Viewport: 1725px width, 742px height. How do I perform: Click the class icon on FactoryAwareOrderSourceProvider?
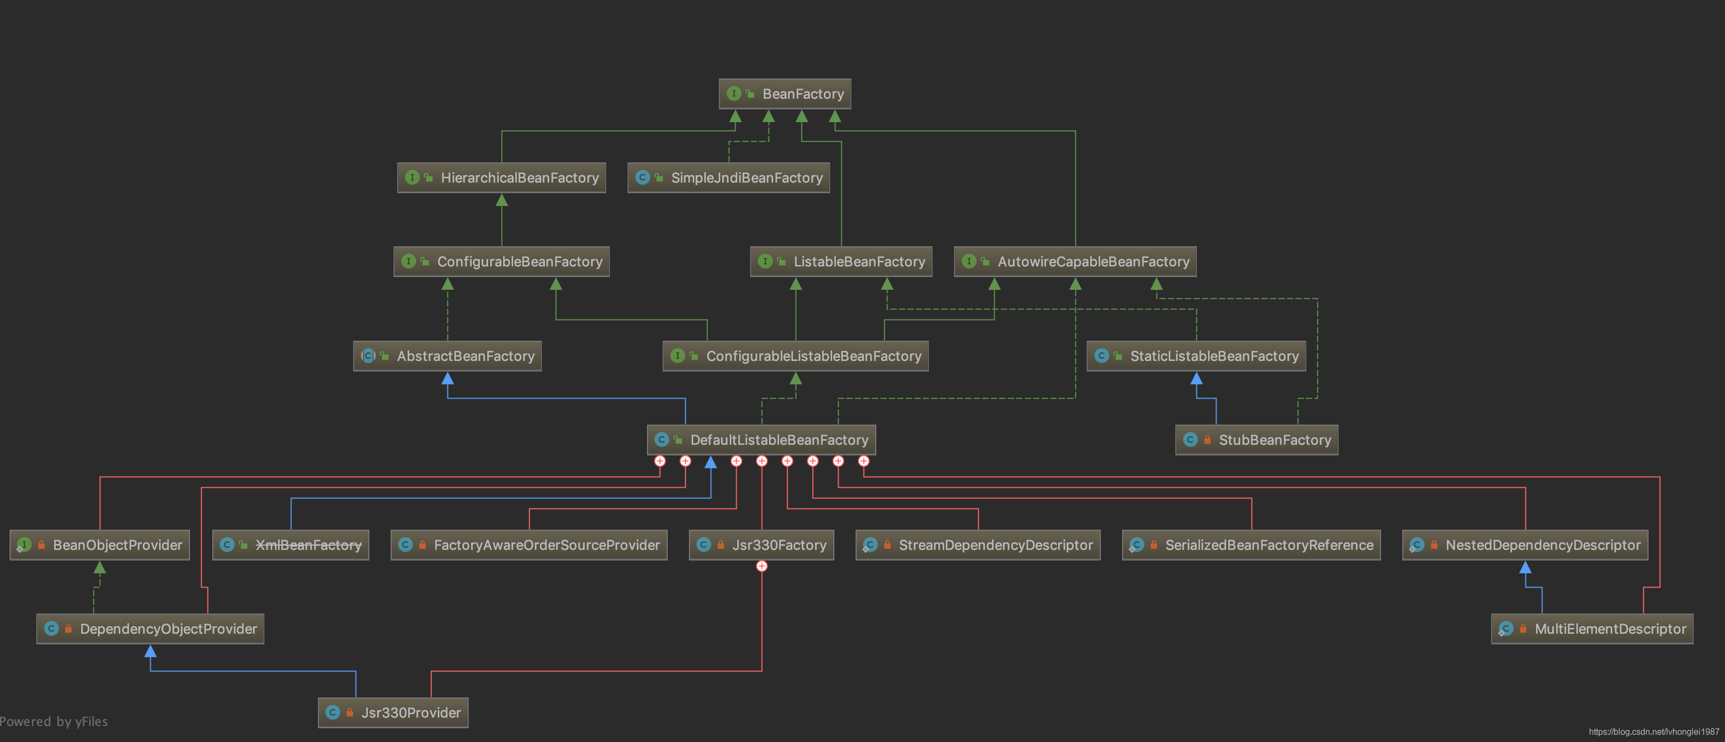406,545
